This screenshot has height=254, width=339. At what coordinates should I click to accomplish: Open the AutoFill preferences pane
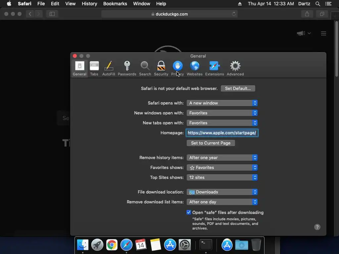[109, 68]
